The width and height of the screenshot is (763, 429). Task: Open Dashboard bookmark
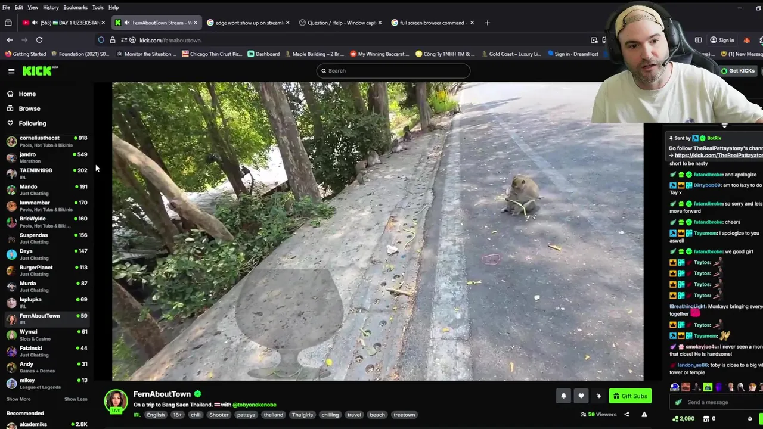click(x=263, y=54)
